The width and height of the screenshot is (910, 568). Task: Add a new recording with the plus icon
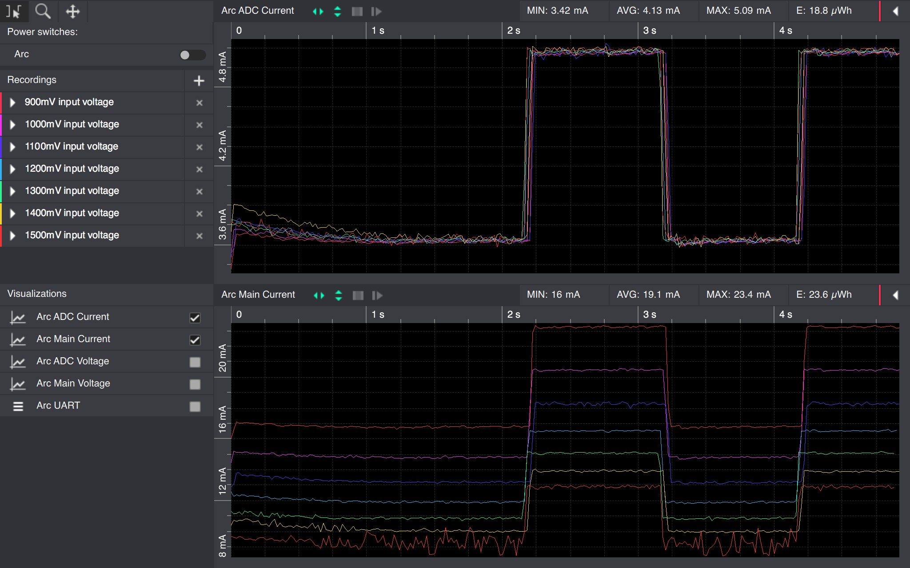(x=199, y=81)
